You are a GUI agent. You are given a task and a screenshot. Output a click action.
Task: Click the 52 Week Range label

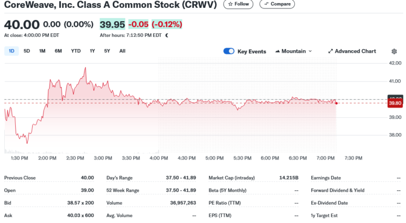[x=123, y=190]
